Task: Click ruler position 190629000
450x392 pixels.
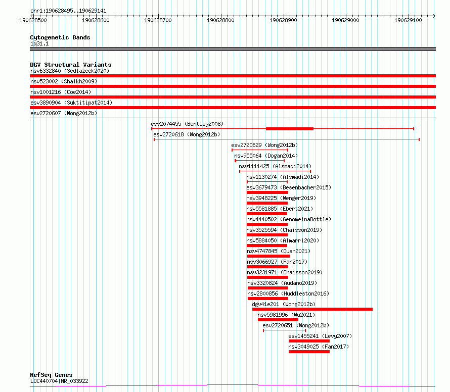Action: tap(345, 20)
